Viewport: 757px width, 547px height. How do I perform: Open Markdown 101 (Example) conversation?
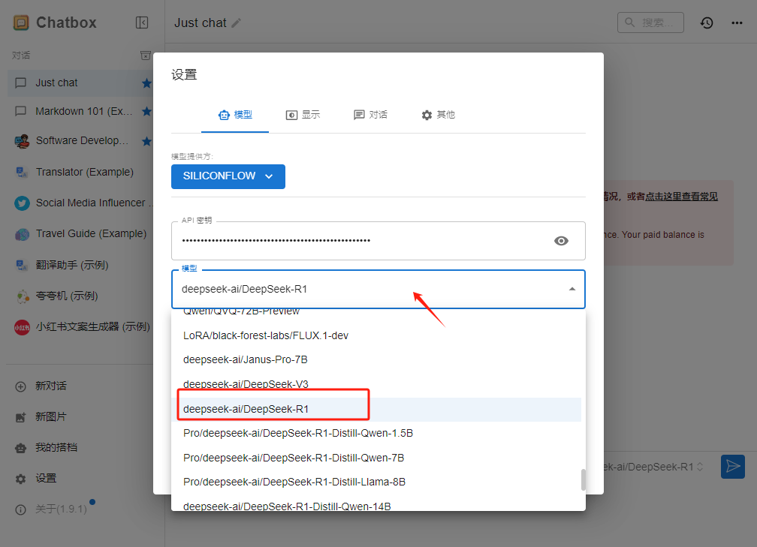(x=80, y=111)
